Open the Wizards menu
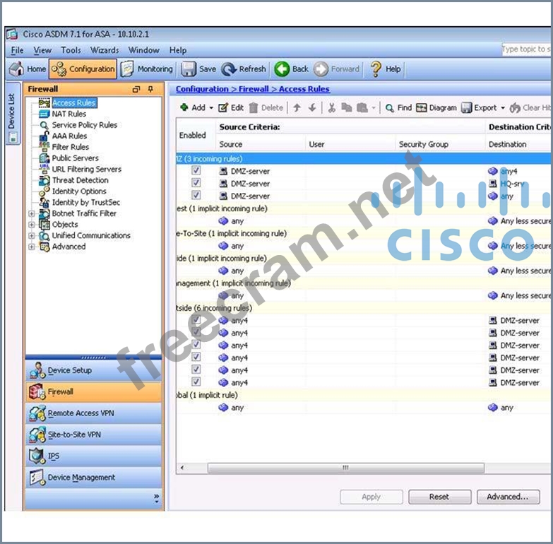The image size is (553, 544). [x=105, y=50]
